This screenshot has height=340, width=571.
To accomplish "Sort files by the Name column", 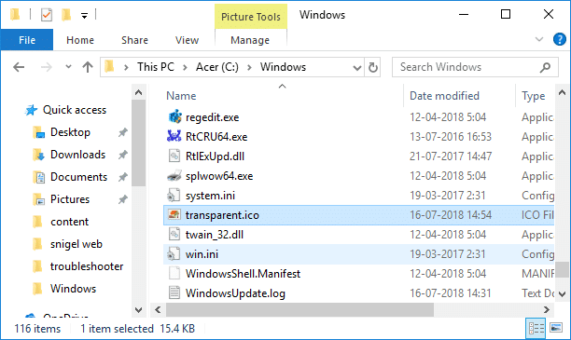I will (181, 96).
